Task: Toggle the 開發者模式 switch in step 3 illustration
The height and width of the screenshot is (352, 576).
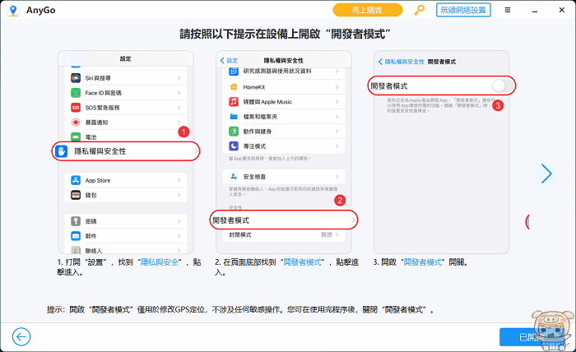Action: tap(503, 86)
